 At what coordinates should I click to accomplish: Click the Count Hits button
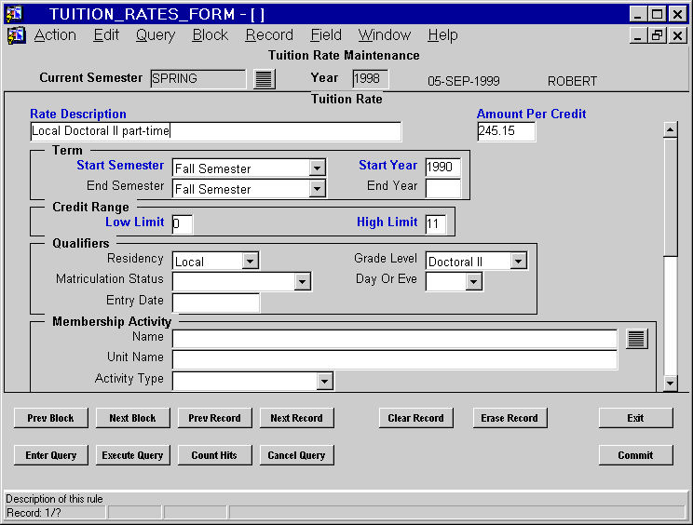(x=215, y=455)
